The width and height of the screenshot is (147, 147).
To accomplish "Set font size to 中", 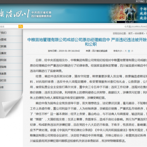I will point(129,51).
